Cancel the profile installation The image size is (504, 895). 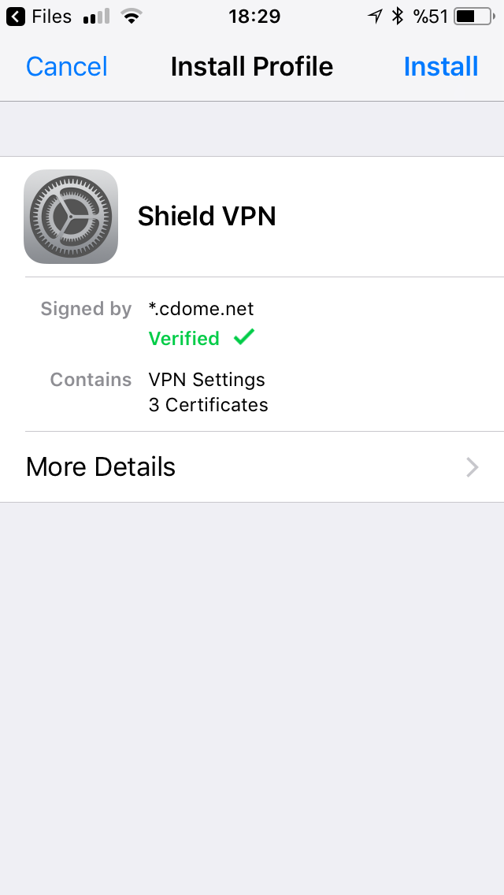[x=67, y=66]
